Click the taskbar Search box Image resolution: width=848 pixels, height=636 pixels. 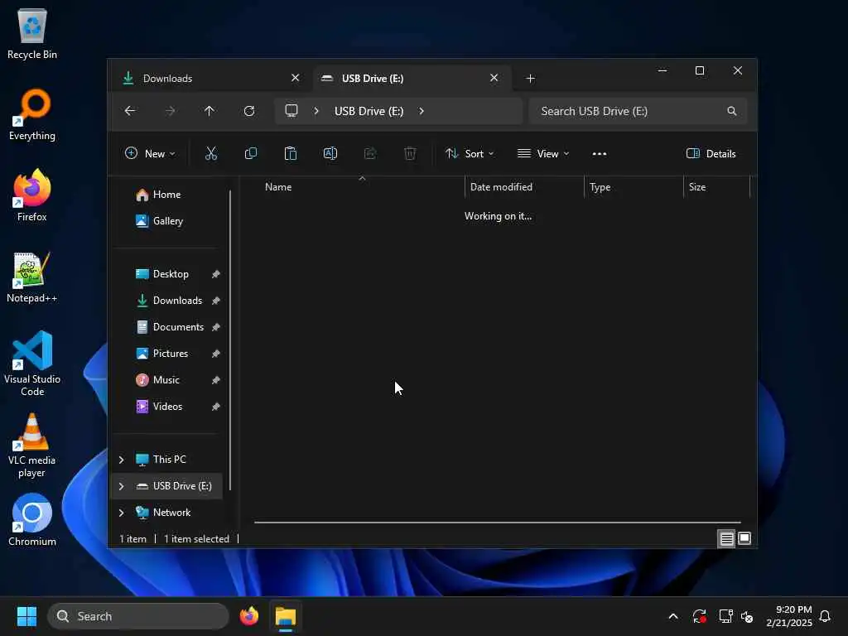pyautogui.click(x=138, y=616)
